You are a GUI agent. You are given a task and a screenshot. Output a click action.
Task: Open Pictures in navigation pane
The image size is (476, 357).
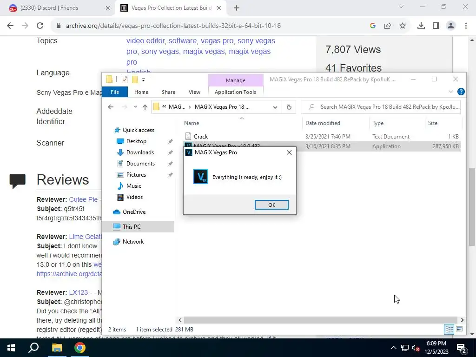point(136,175)
